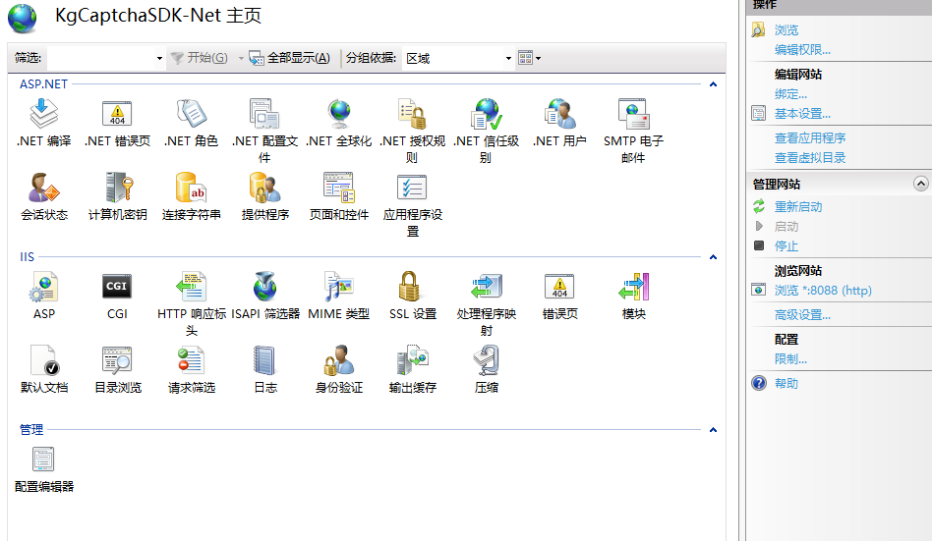Collapse the ASP.NET group section
Viewport: 932px width, 541px height.
click(713, 84)
